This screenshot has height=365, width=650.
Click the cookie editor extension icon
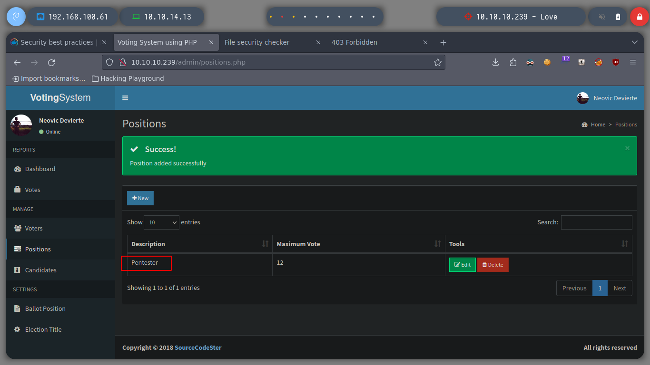pos(547,62)
